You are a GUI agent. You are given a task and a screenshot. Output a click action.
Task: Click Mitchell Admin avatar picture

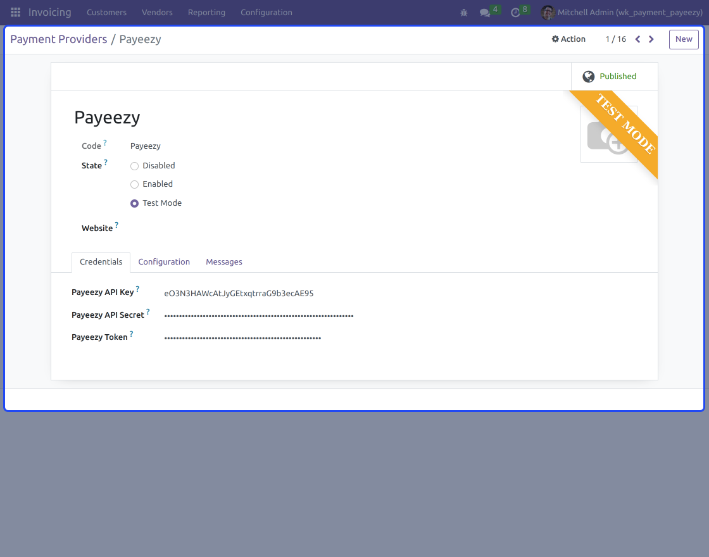(x=548, y=12)
